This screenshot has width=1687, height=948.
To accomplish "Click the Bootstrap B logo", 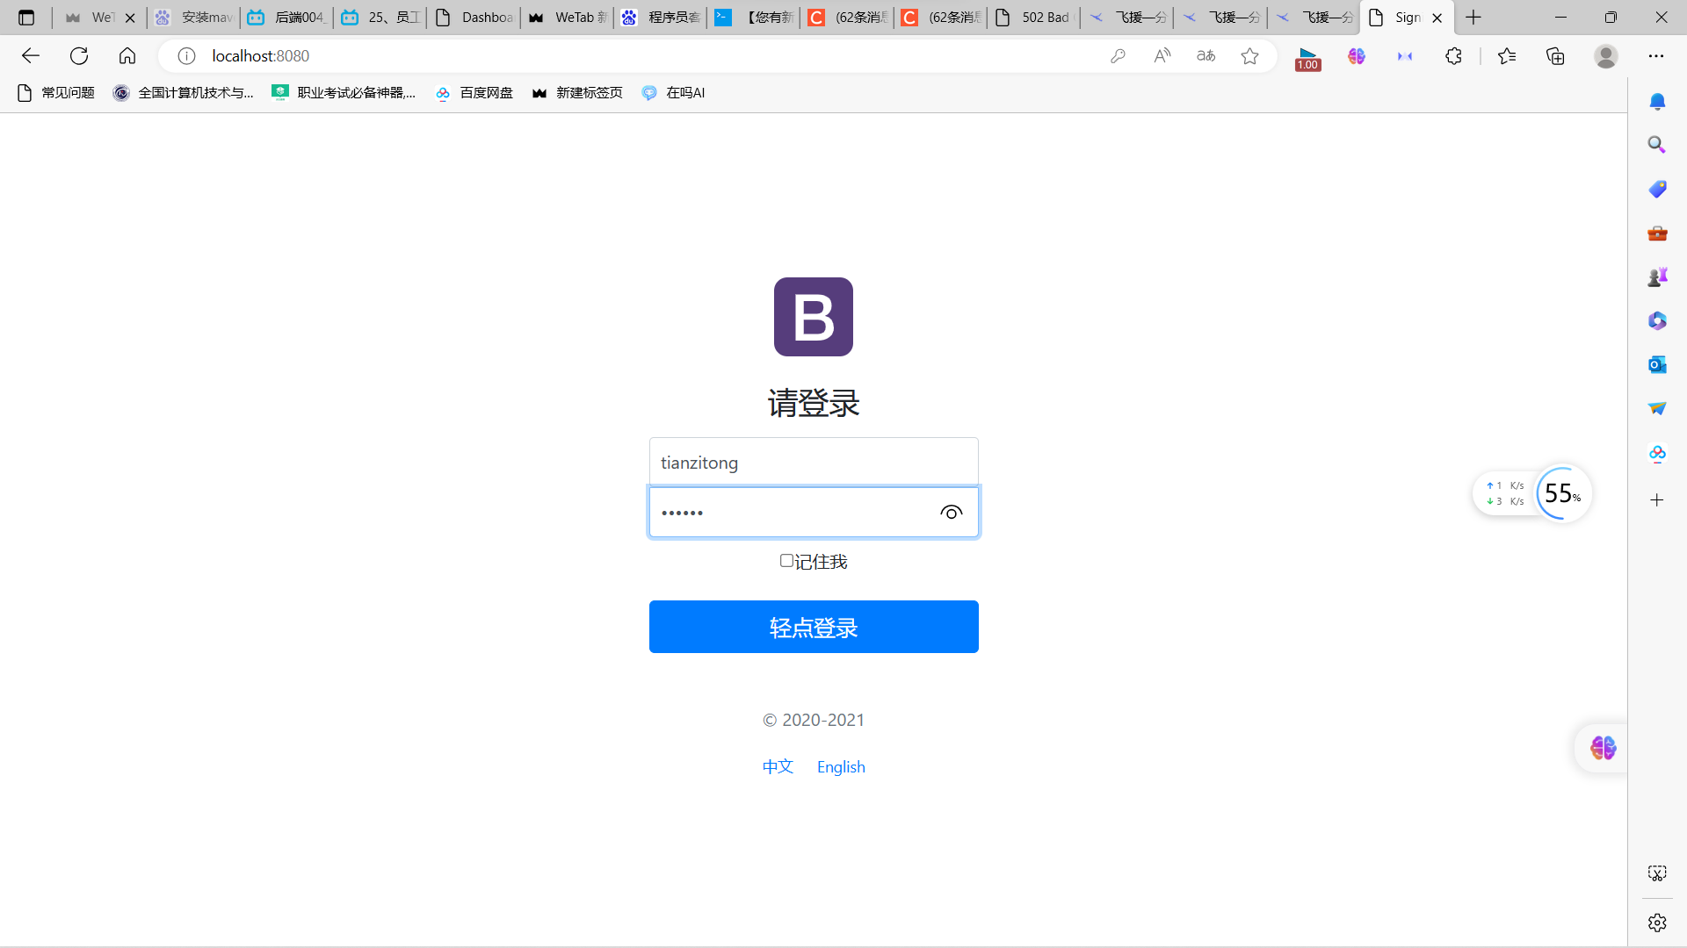I will point(814,317).
